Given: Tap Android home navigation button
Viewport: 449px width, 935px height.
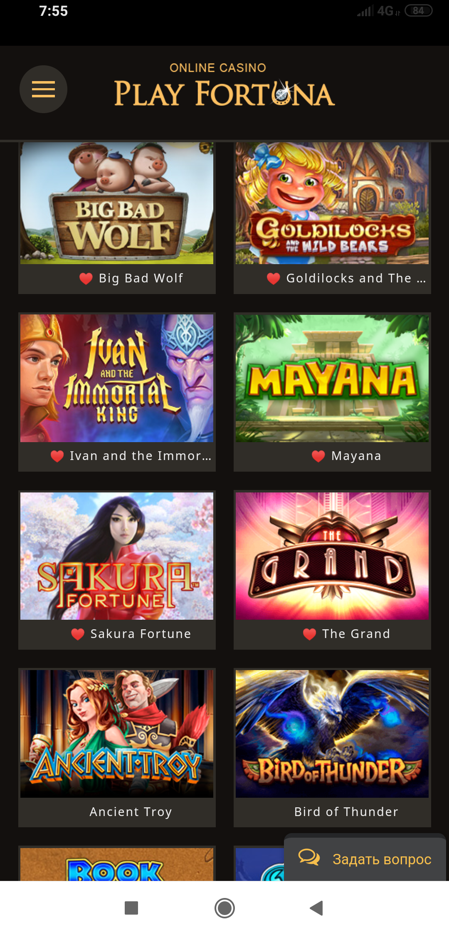Looking at the screenshot, I should (x=224, y=908).
